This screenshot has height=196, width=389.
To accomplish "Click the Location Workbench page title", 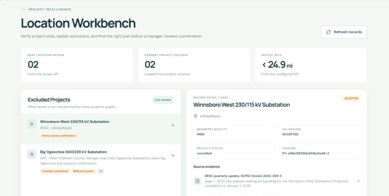I will point(78,23).
